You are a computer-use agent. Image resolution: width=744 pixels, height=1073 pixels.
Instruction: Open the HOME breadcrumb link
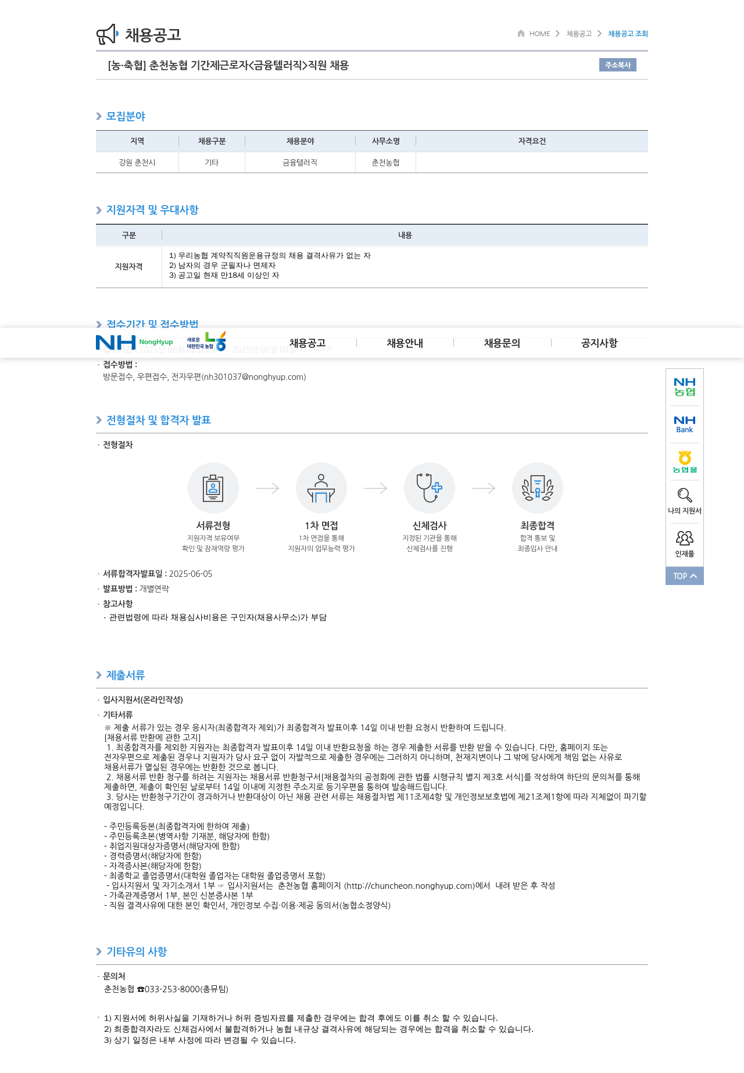tap(539, 34)
